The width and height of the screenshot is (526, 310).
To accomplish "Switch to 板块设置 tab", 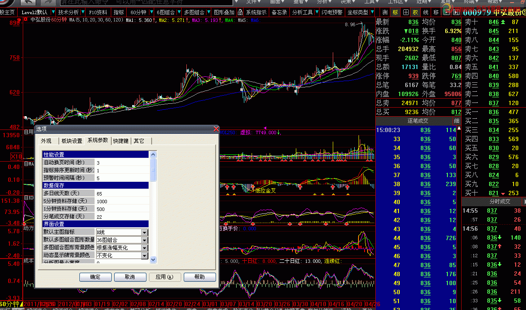I will coord(71,141).
